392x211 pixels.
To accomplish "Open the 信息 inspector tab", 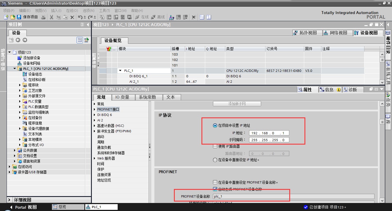I will 330,90.
